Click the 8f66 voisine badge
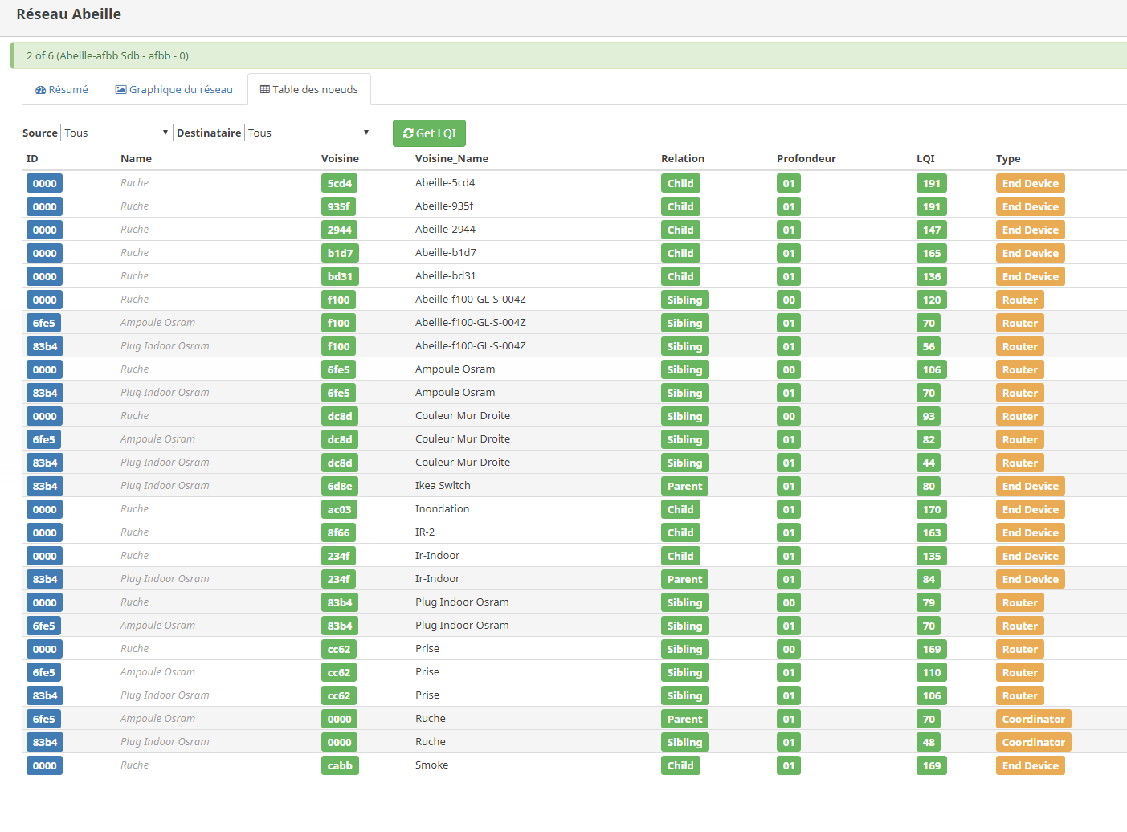The height and width of the screenshot is (832, 1127). point(338,532)
